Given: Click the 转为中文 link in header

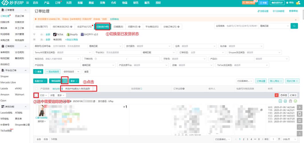Looking at the screenshot, I should coord(57,89).
